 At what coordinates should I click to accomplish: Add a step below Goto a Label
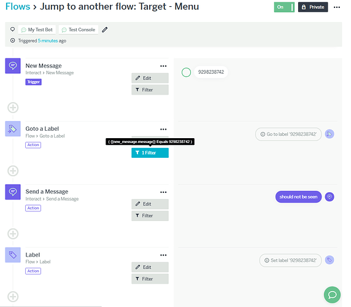pos(13,171)
